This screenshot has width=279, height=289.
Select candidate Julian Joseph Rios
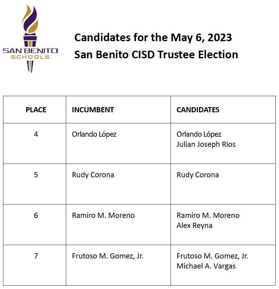(206, 144)
